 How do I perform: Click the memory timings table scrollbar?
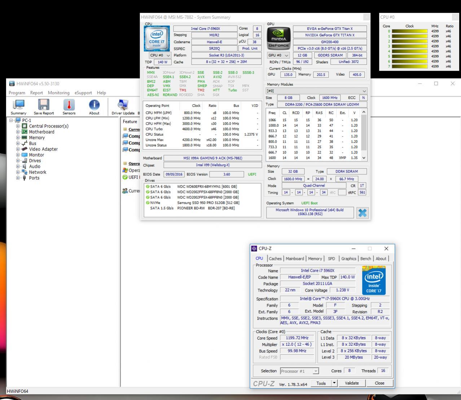coord(364,135)
